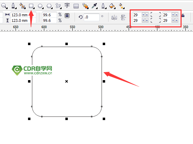This screenshot has height=144, width=193.
Task: Increase the top-left corner radius value
Action: click(x=147, y=15)
